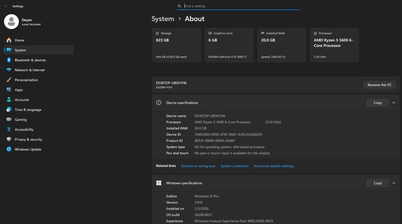Click the Home icon in sidebar
This screenshot has width=402, height=224.
[x=9, y=40]
